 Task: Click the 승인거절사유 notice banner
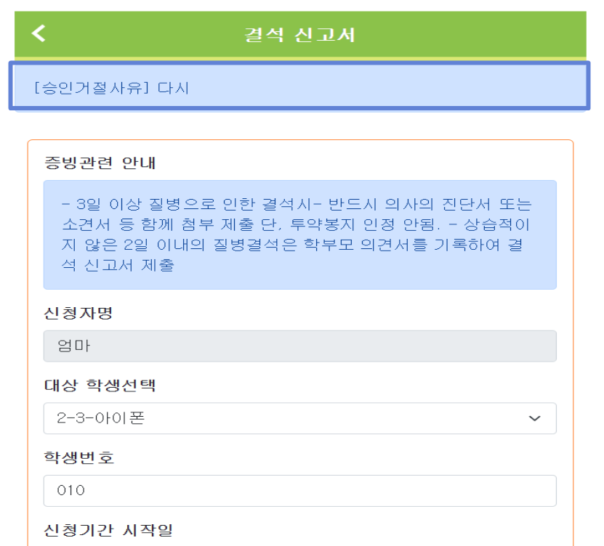pos(299,86)
